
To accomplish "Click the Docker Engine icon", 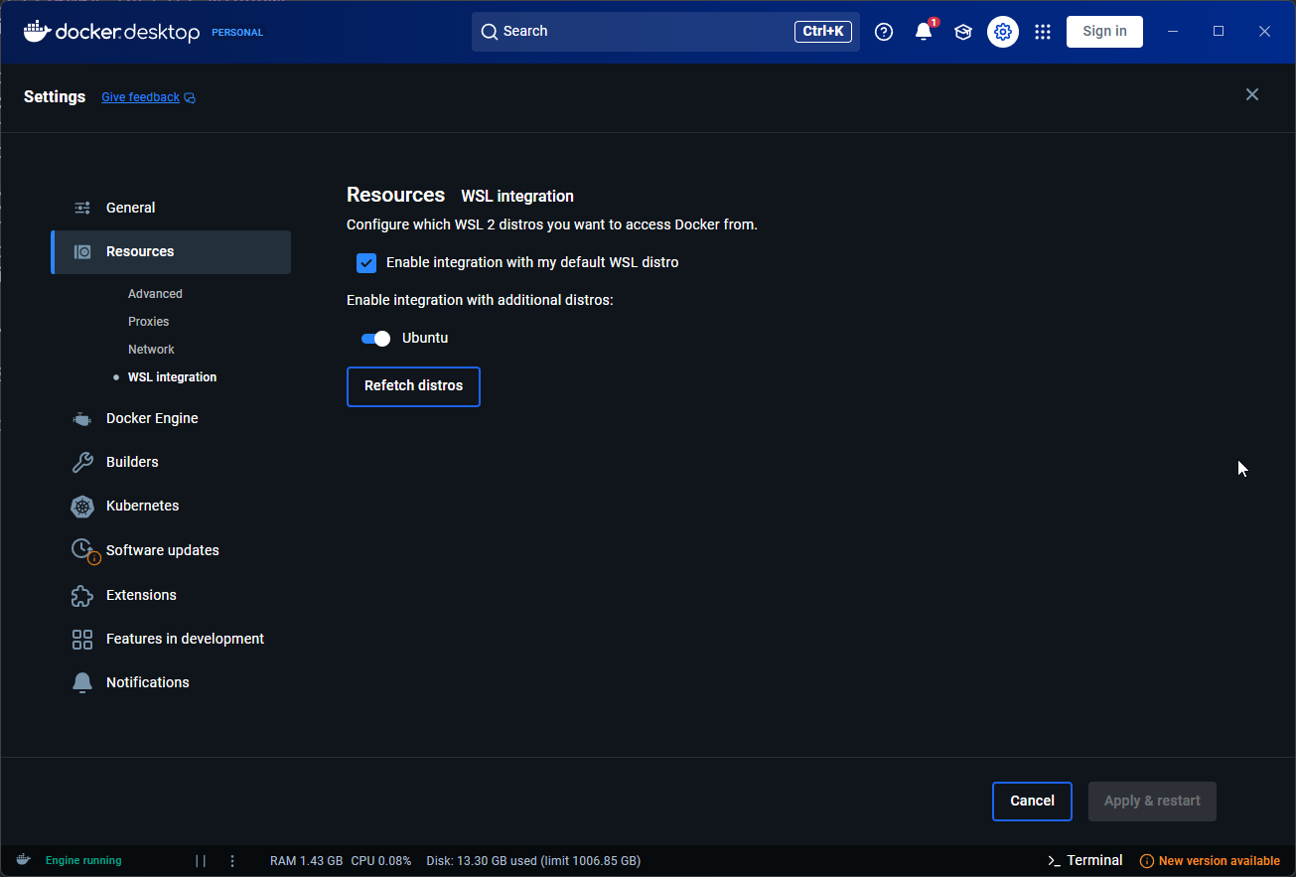I will point(82,419).
